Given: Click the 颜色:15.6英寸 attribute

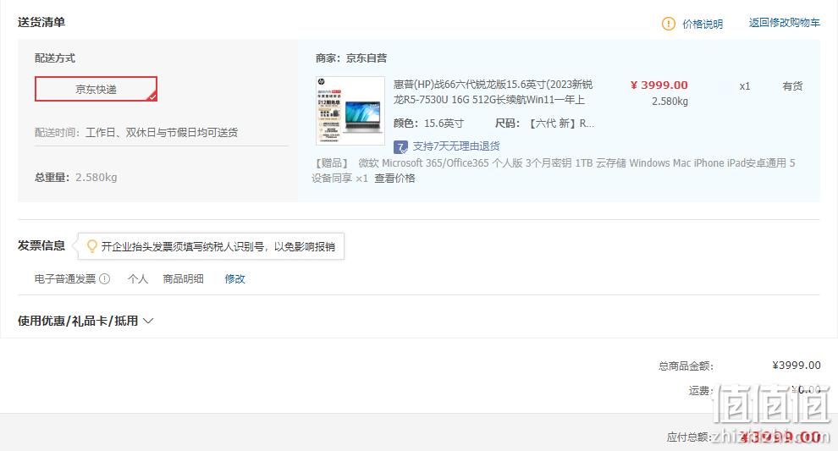Looking at the screenshot, I should [428, 124].
